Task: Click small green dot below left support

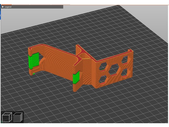Action: [34, 73]
